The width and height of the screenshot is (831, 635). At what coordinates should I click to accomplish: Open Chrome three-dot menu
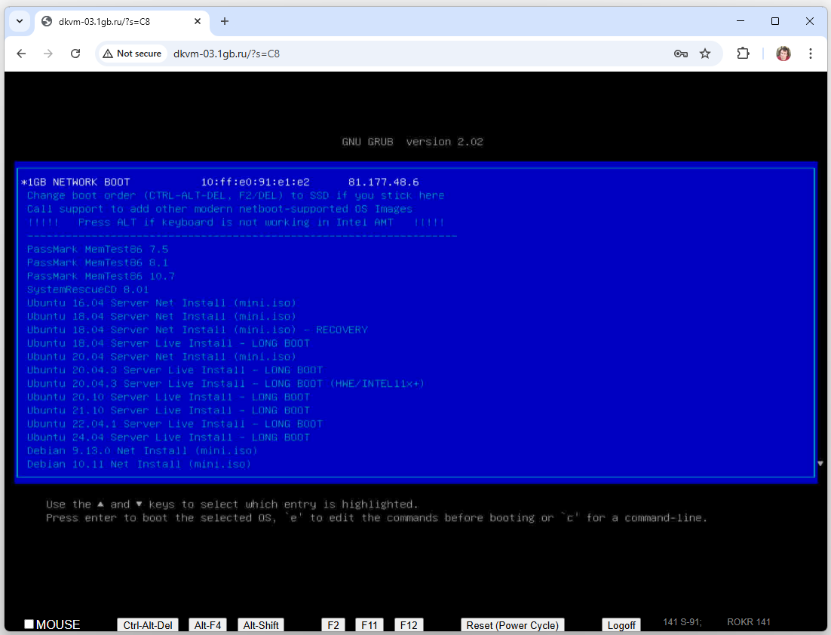pyautogui.click(x=811, y=54)
